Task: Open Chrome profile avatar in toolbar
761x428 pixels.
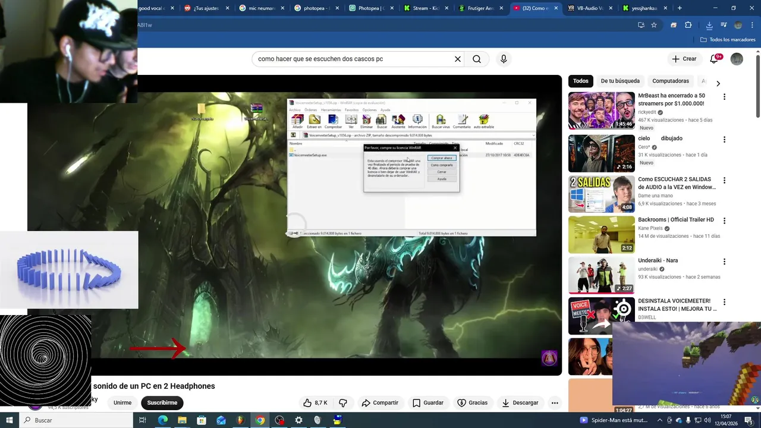Action: tap(738, 25)
